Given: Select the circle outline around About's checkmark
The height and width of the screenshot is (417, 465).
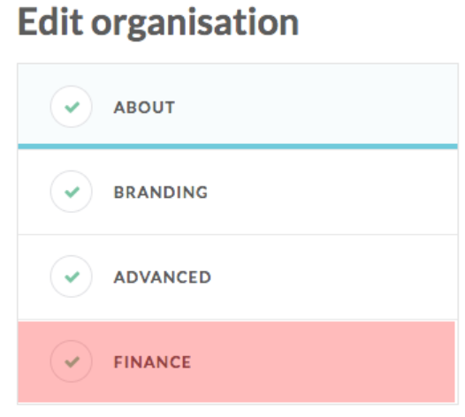Looking at the screenshot, I should 72,107.
